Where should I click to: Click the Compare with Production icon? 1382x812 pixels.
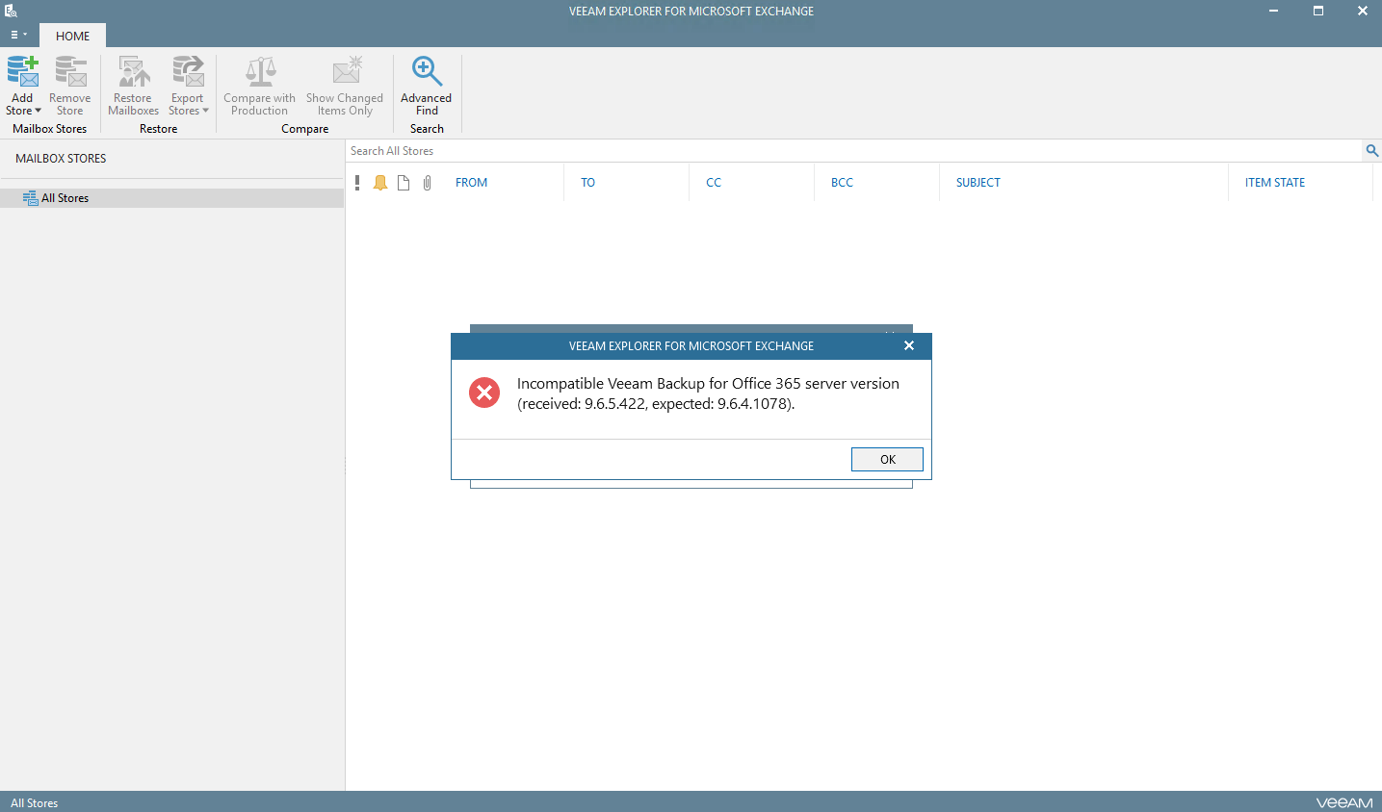[x=260, y=72]
